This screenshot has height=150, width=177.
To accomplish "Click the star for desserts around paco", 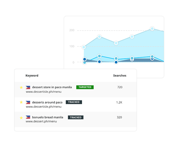I will click(x=21, y=102).
